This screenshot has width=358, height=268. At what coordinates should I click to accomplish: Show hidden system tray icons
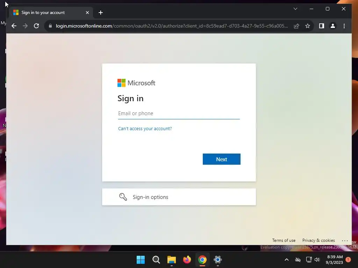287,260
